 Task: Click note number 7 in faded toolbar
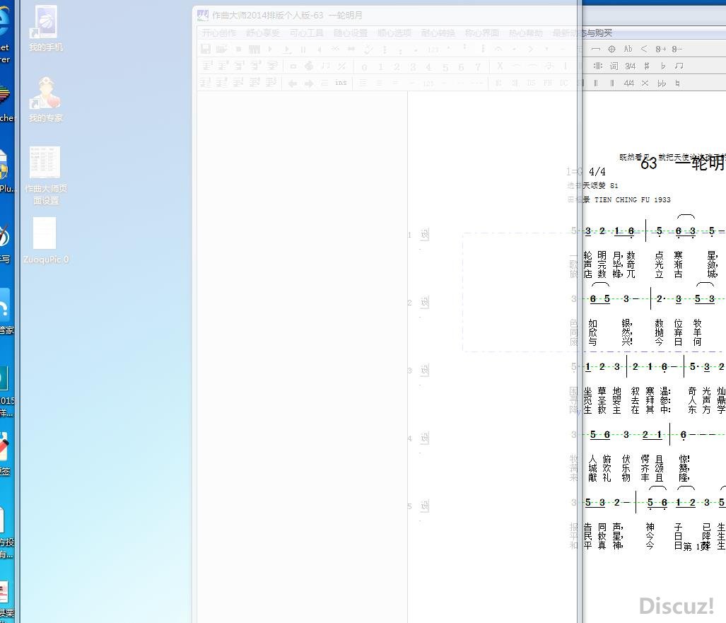click(477, 67)
